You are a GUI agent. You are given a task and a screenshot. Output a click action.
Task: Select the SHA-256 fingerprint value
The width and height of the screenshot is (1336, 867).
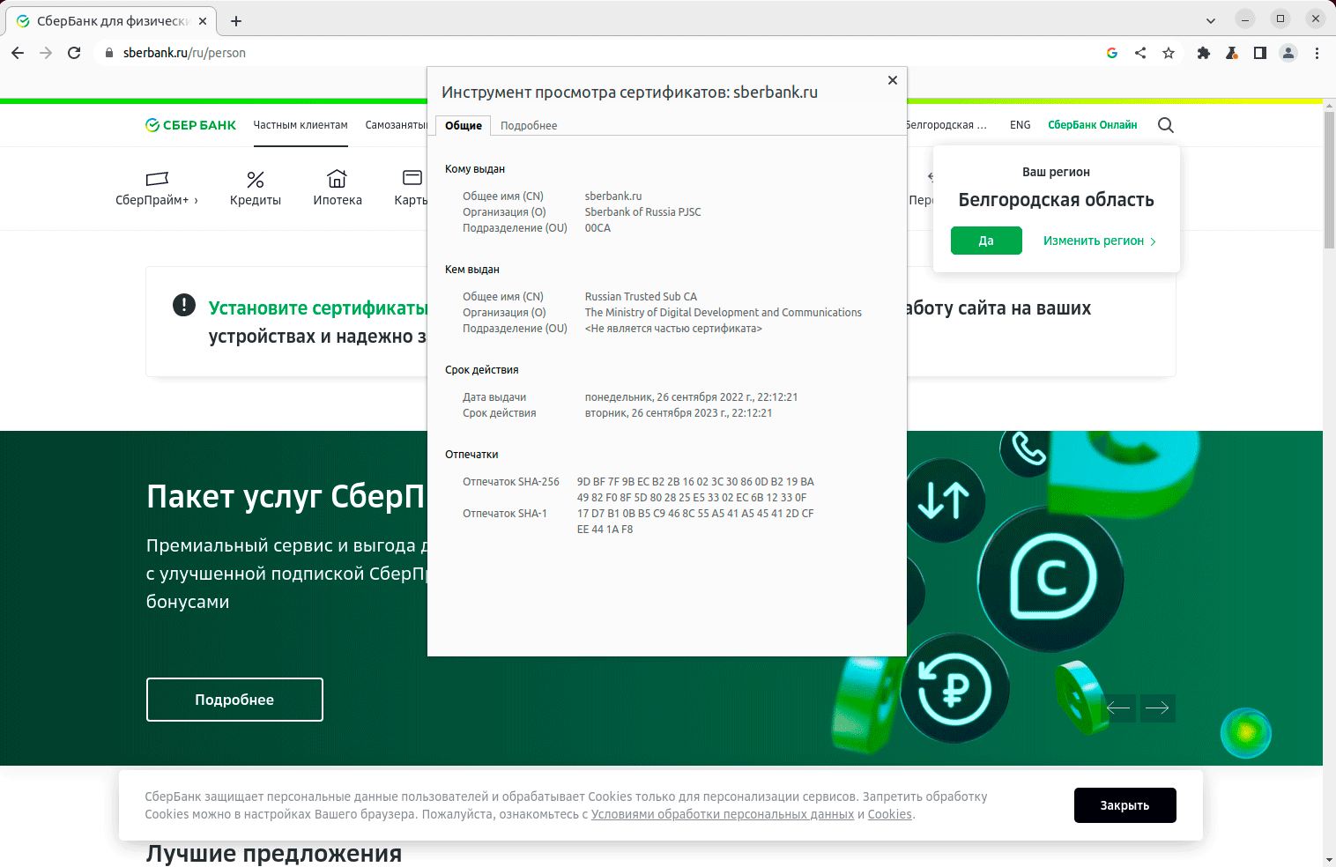click(x=695, y=490)
